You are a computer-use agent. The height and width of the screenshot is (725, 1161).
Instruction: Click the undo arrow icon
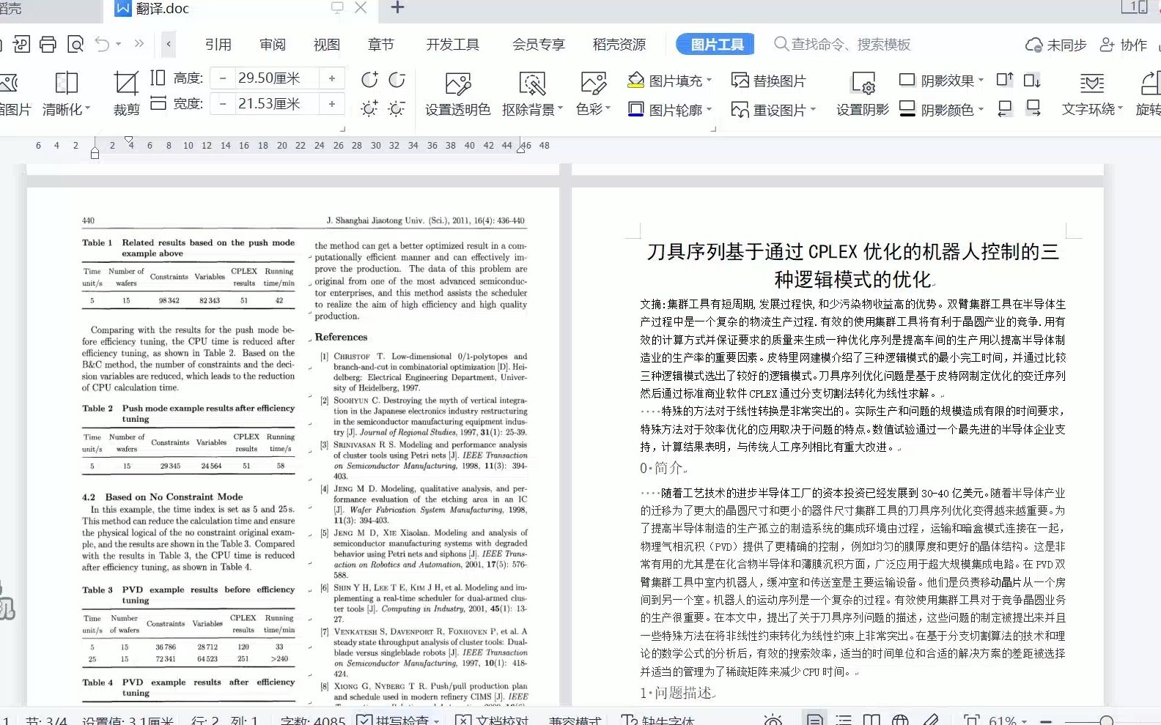[x=102, y=45]
